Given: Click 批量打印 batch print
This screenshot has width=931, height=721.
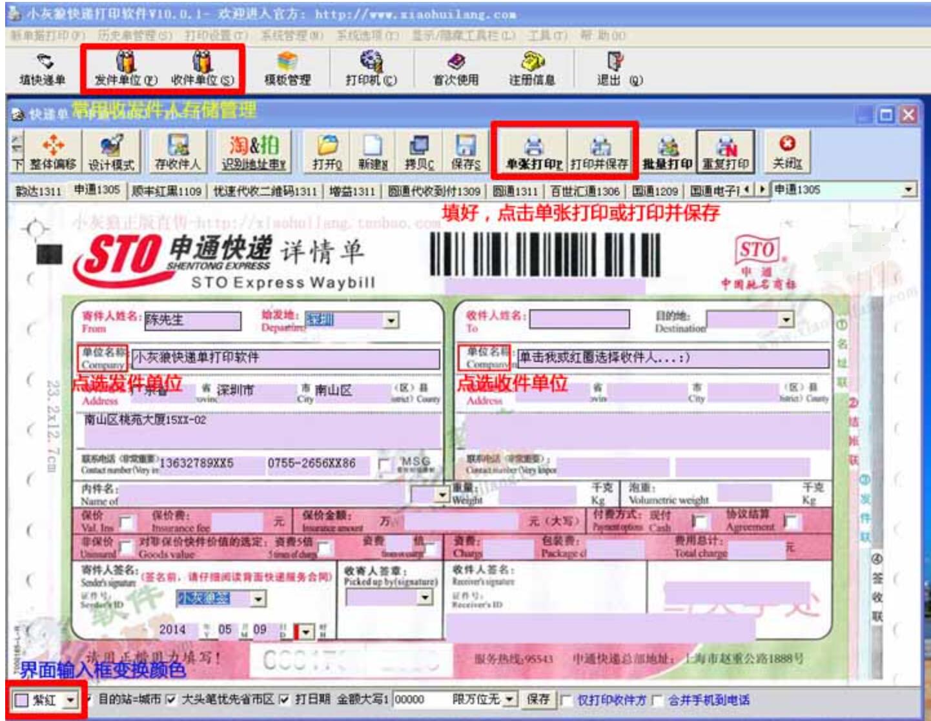Looking at the screenshot, I should tap(668, 152).
